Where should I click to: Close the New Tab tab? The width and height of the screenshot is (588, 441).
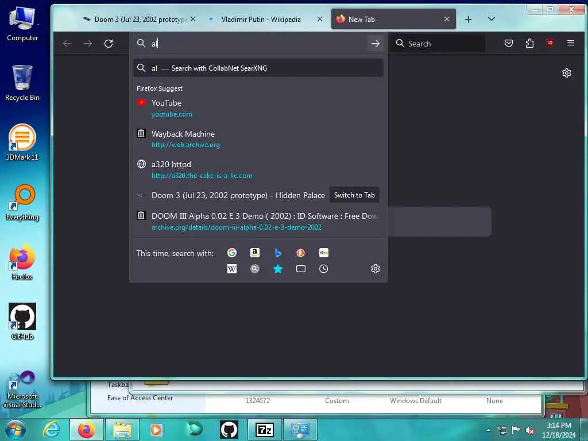[x=447, y=19]
